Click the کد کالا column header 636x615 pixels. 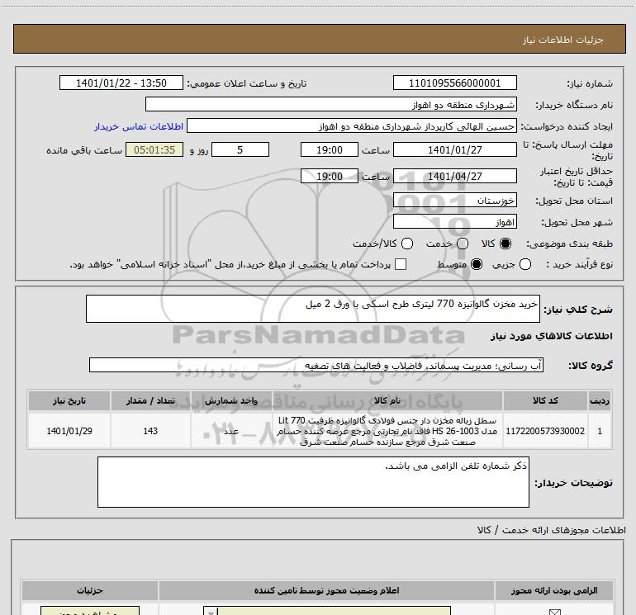[545, 400]
